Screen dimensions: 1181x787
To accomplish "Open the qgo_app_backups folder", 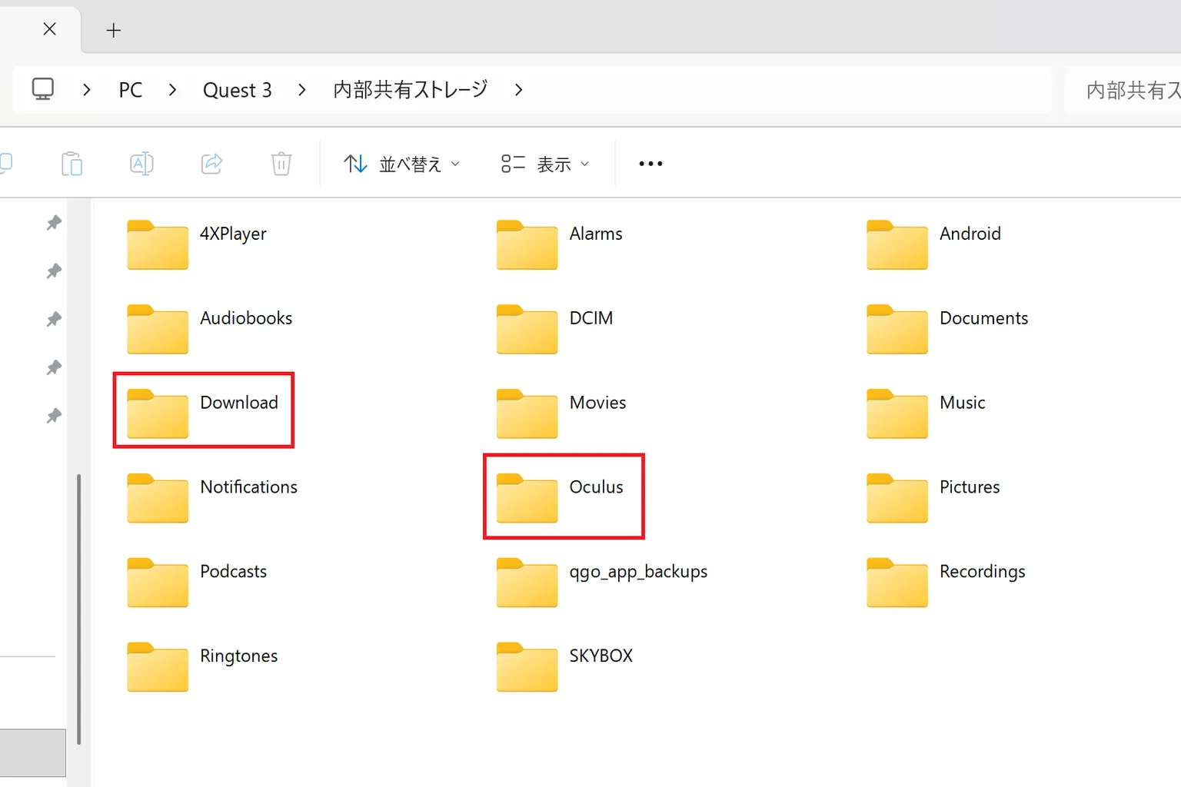I will click(602, 583).
